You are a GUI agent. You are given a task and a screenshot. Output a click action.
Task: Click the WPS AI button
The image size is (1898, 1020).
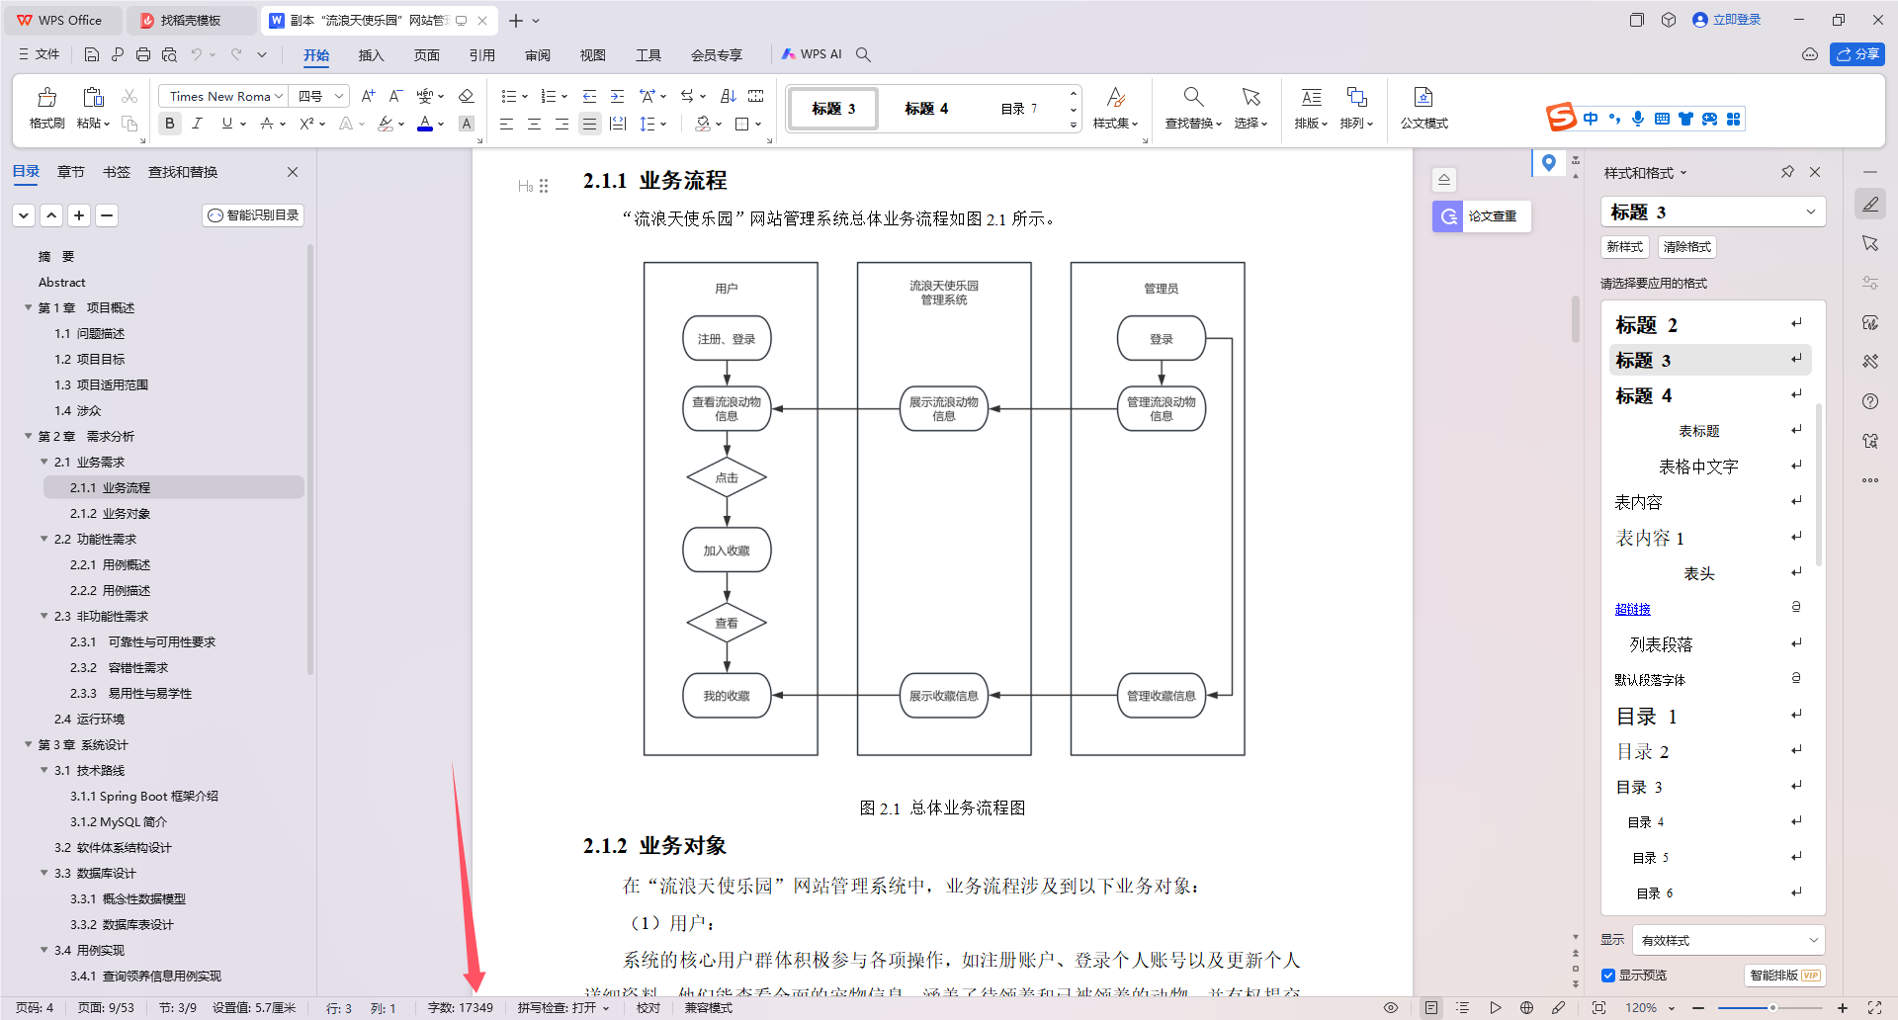pos(812,54)
